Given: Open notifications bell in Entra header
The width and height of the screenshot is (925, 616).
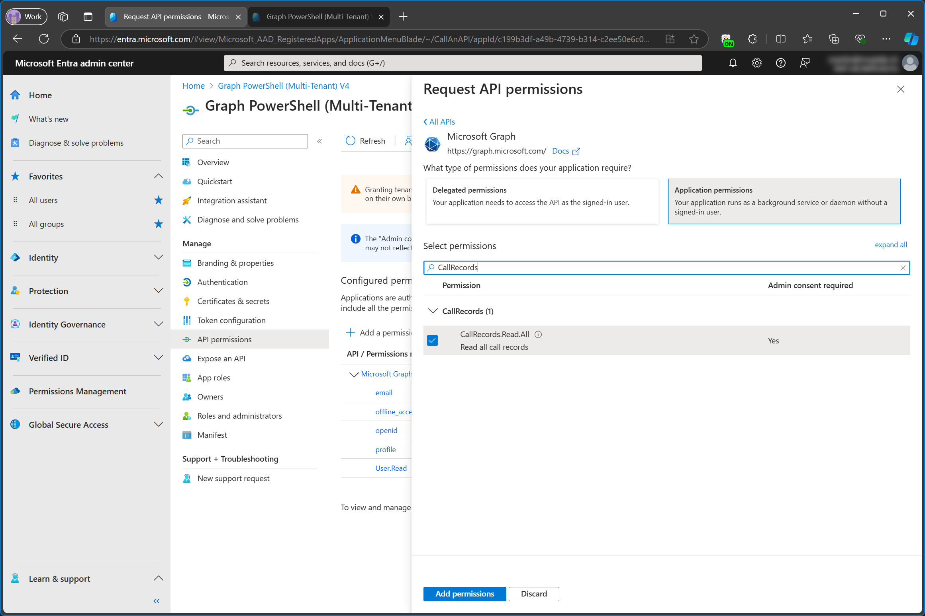Looking at the screenshot, I should point(733,63).
